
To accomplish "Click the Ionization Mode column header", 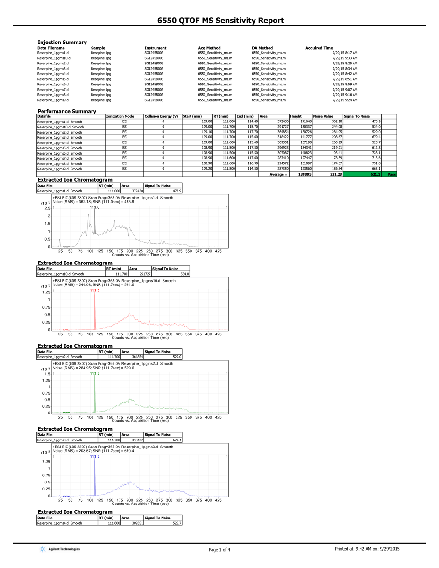I will 120,116.
